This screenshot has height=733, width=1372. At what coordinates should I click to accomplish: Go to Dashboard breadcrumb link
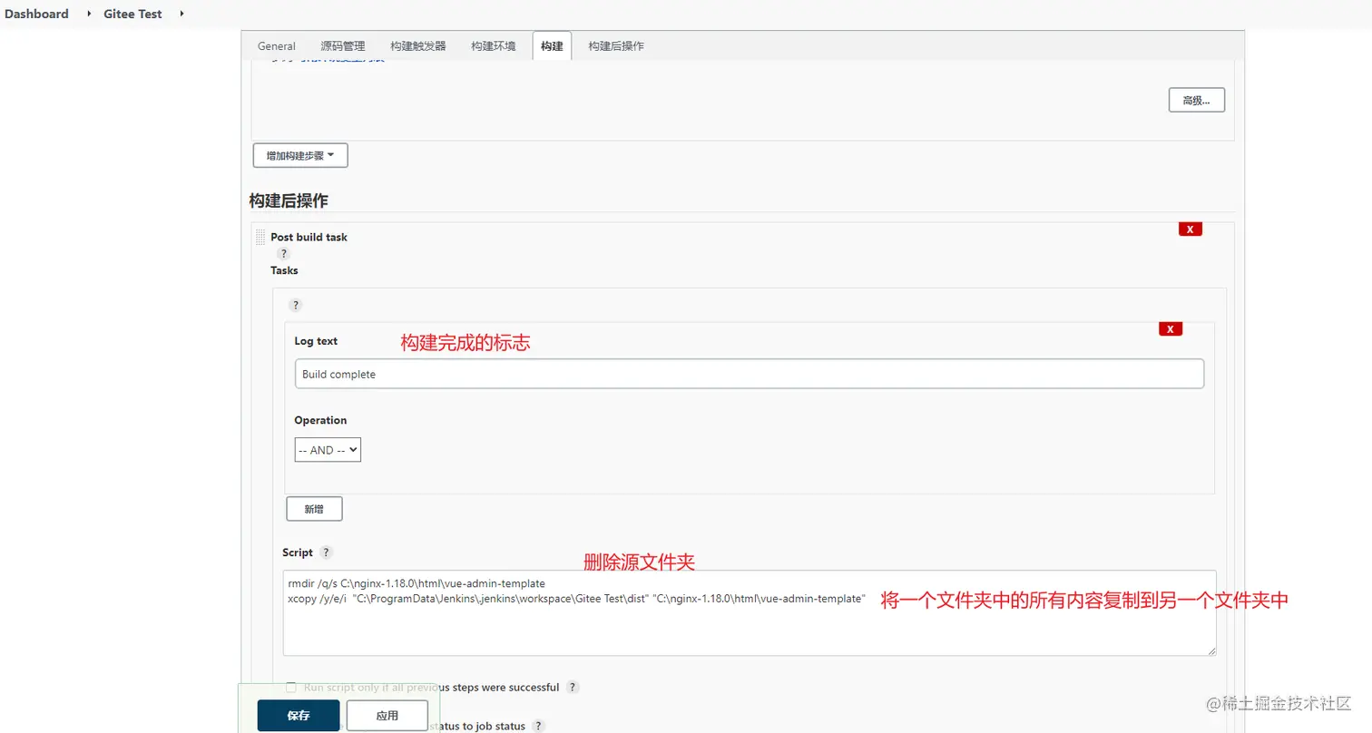36,14
